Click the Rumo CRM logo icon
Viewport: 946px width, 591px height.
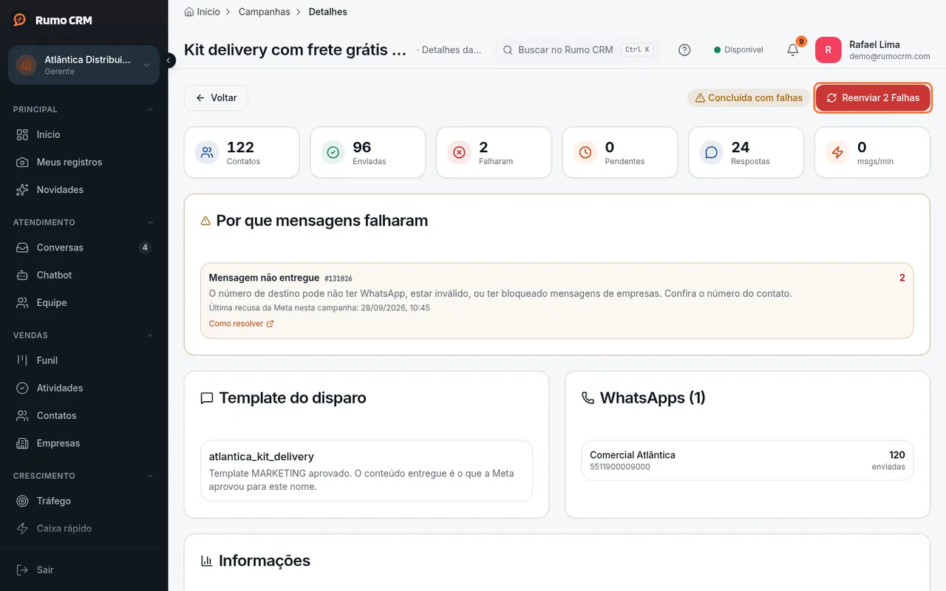click(20, 20)
